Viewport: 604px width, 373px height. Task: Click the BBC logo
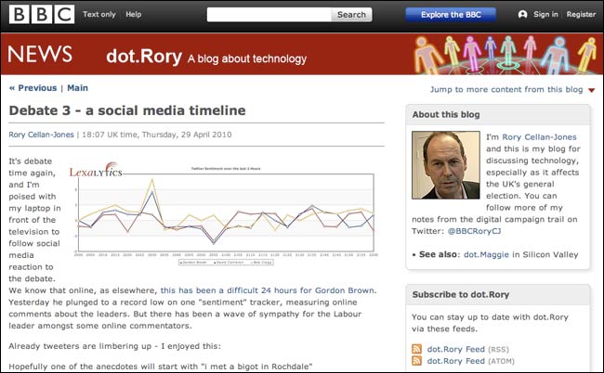coord(42,15)
